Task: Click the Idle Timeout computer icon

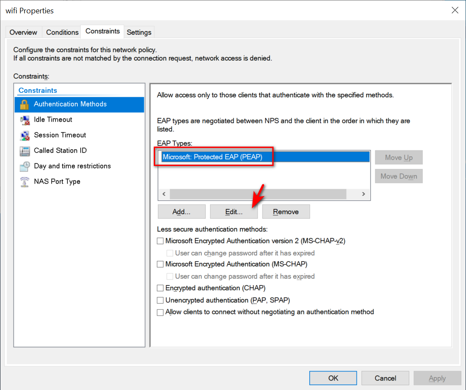Action: pos(24,120)
